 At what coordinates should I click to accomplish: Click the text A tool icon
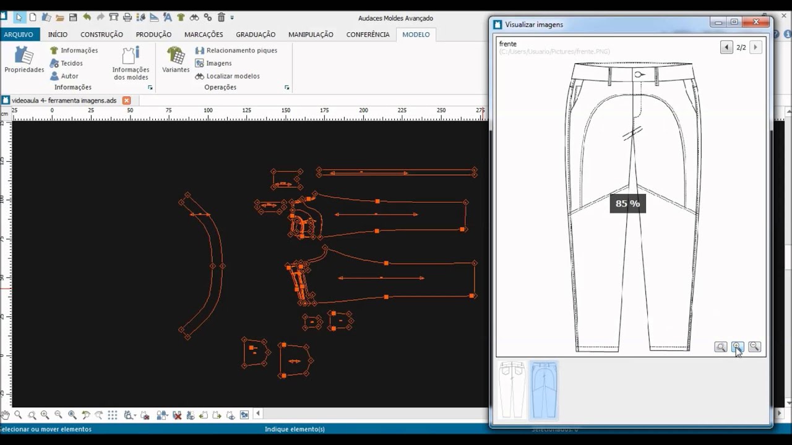tap(167, 17)
